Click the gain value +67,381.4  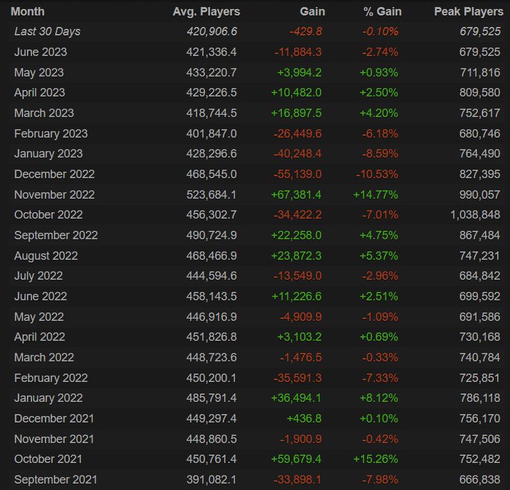tap(296, 195)
